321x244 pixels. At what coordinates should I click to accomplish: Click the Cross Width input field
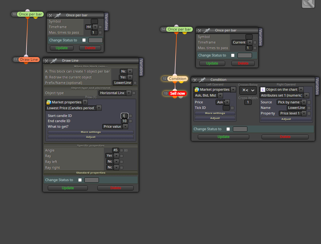point(248,102)
